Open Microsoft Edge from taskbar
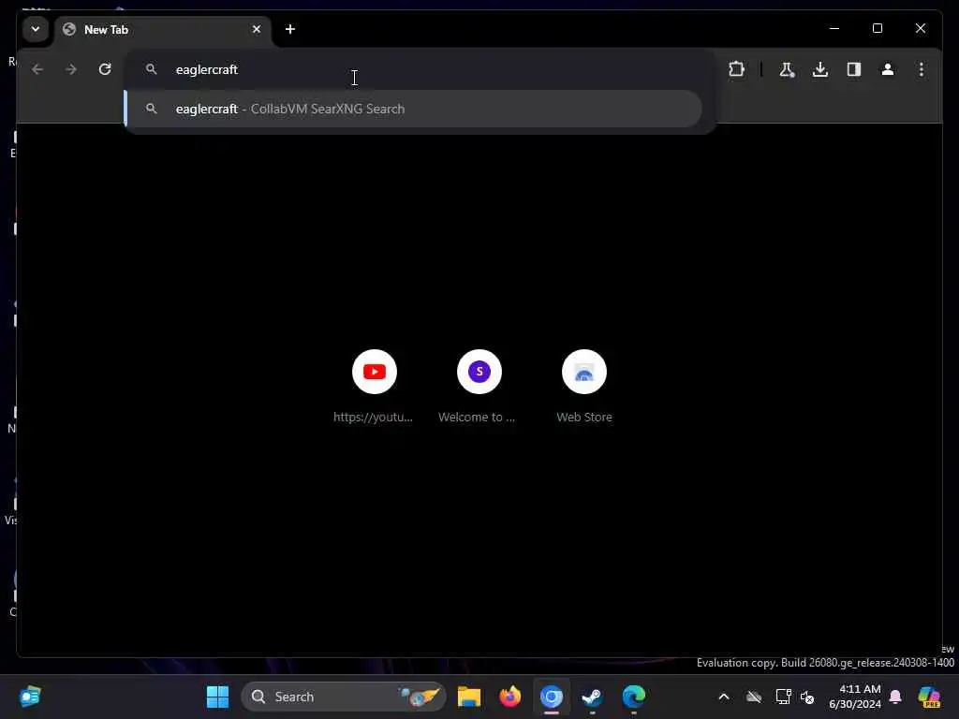This screenshot has width=959, height=719. (x=634, y=697)
